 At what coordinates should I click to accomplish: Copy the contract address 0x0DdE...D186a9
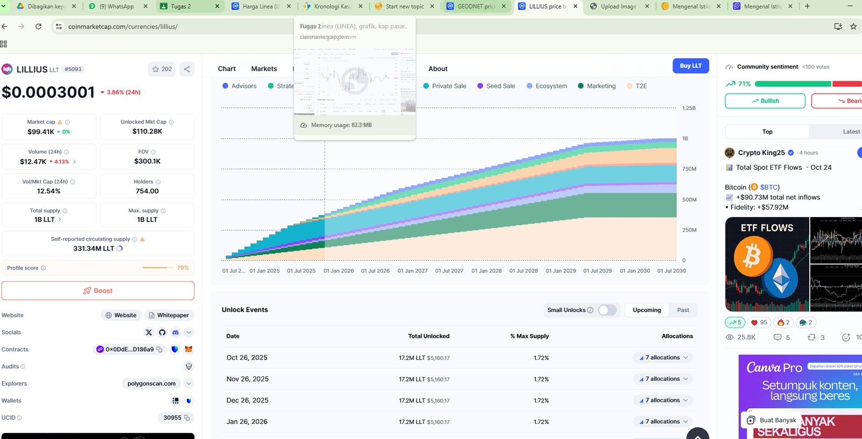point(159,350)
